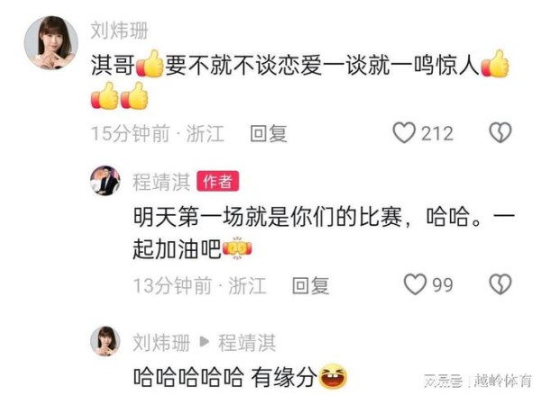Viewport: 541px width, 395px height.
Task: Tap the fist bump emoji after 起加油吧
Action: tap(237, 248)
